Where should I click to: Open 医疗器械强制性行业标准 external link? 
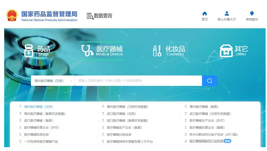pos(206,141)
